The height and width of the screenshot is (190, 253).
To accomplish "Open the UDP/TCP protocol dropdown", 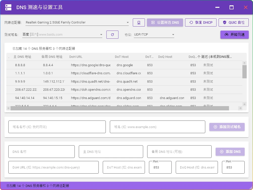I will coord(173,34).
